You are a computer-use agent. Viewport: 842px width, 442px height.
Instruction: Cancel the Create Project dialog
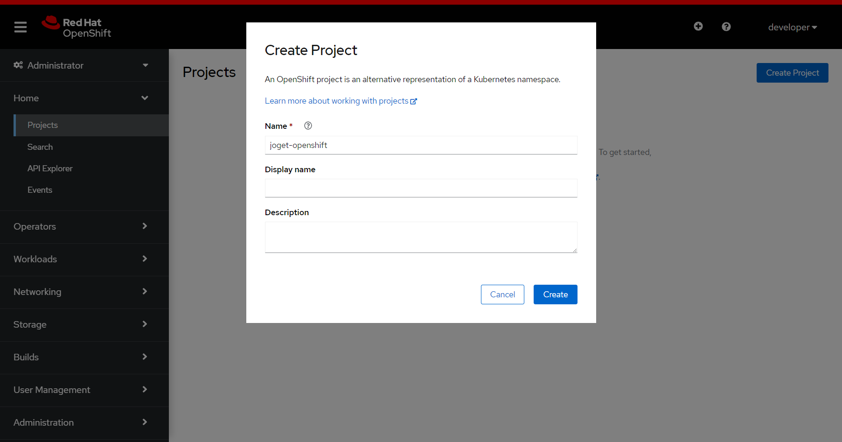click(502, 295)
